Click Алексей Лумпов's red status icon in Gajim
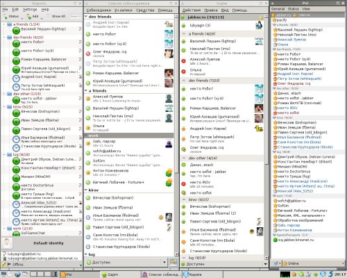The width and height of the screenshot is (347, 278). pyautogui.click(x=184, y=61)
